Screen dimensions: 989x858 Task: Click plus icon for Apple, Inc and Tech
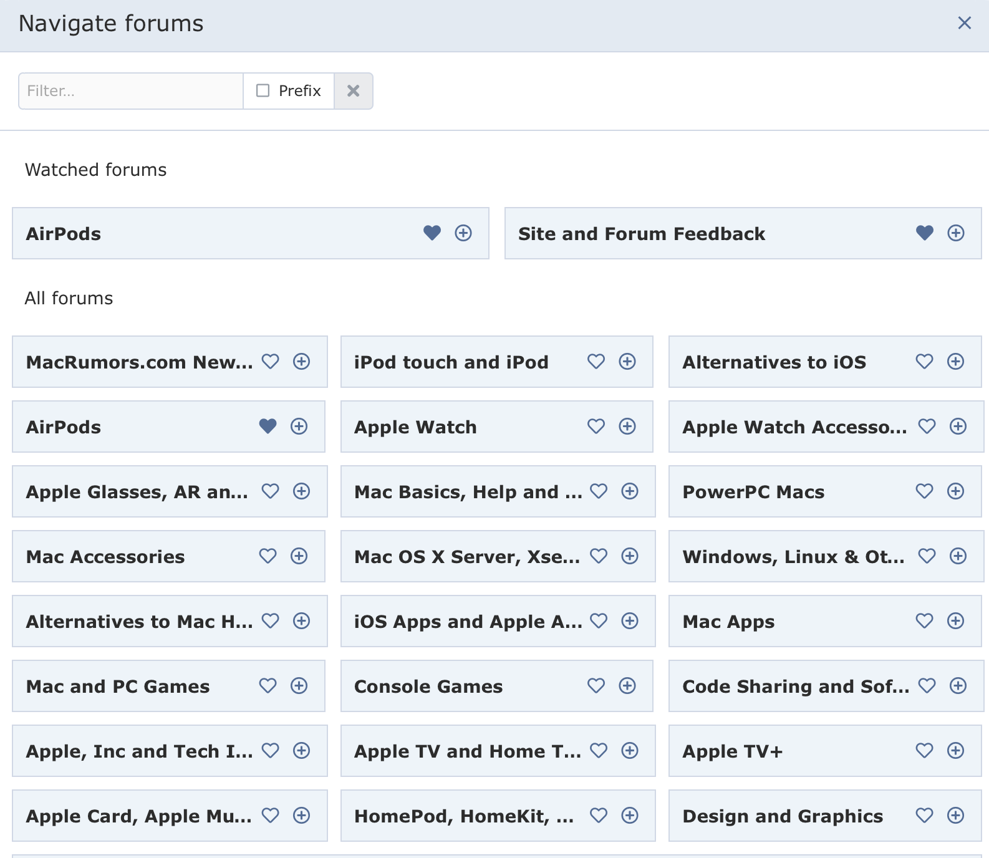(x=302, y=751)
